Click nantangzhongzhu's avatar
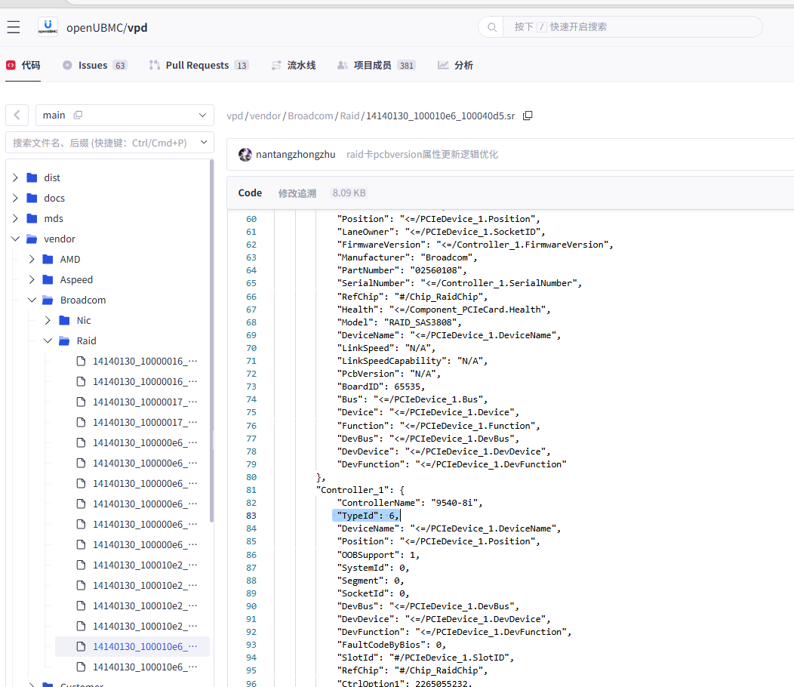794x687 pixels. 245,155
